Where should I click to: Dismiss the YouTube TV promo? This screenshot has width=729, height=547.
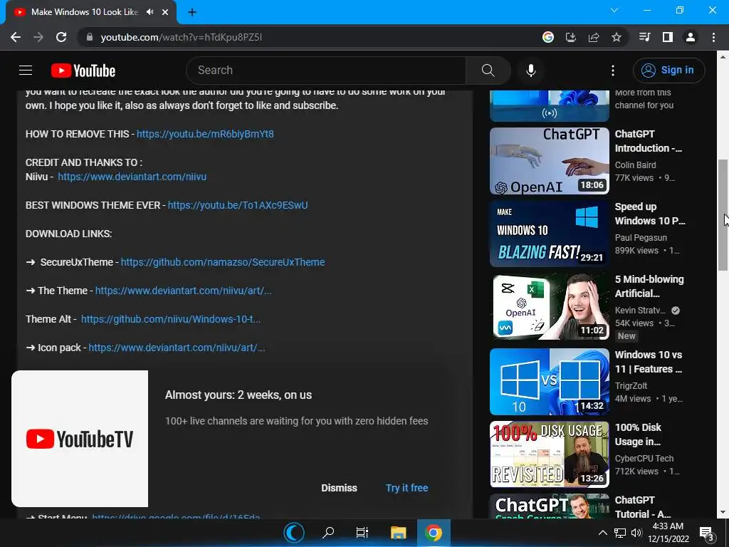339,488
